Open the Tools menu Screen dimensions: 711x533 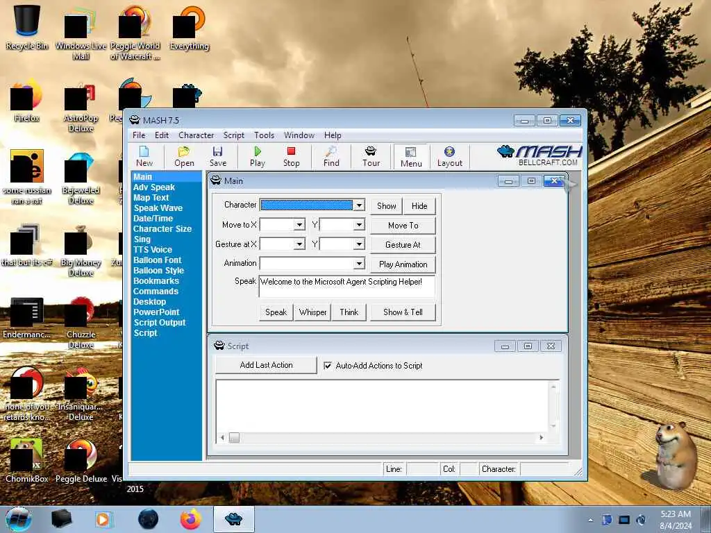pos(264,135)
